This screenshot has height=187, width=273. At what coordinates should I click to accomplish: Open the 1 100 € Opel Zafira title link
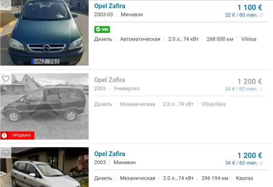click(110, 6)
